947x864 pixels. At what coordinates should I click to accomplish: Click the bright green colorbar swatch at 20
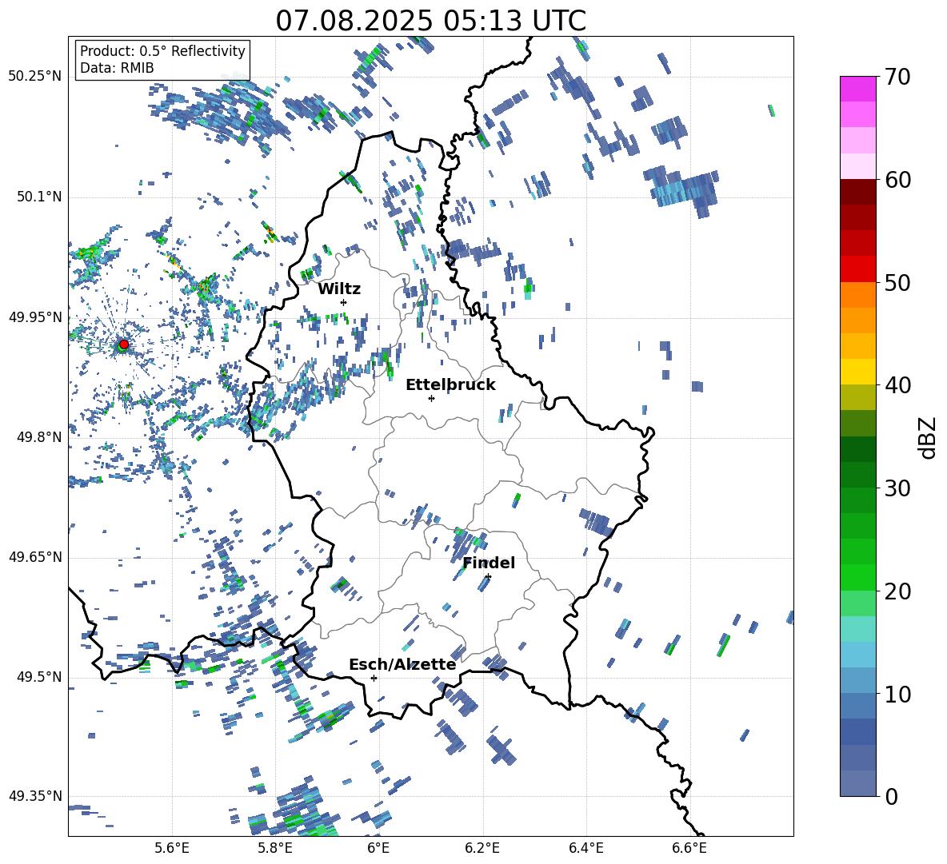point(857,577)
